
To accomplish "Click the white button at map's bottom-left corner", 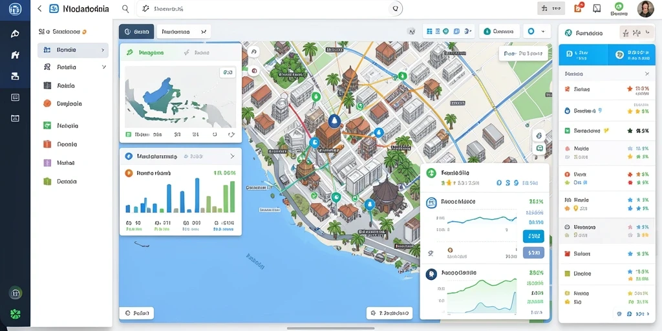I will pos(136,314).
